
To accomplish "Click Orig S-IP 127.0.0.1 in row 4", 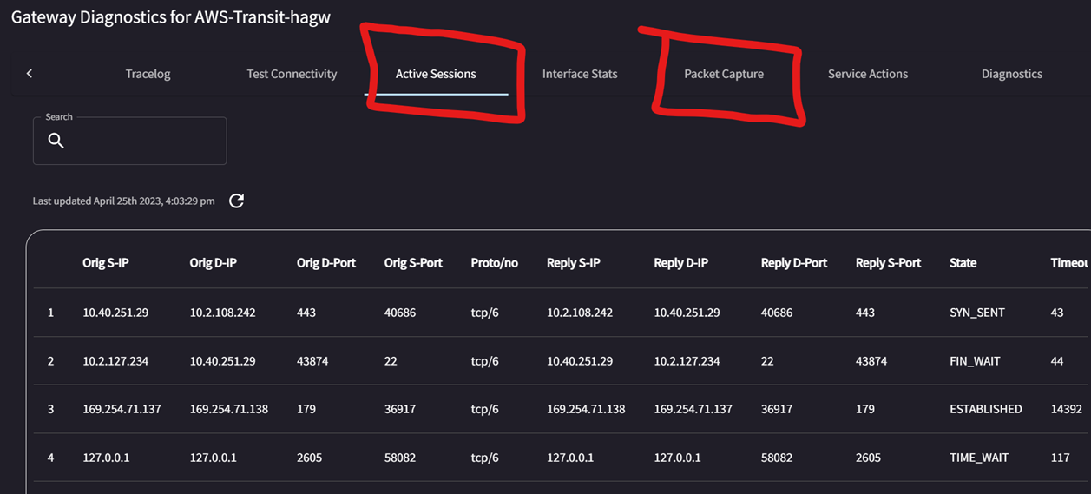I will (106, 458).
